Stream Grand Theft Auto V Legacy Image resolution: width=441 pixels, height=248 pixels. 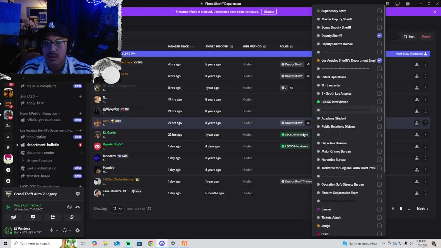(78, 194)
